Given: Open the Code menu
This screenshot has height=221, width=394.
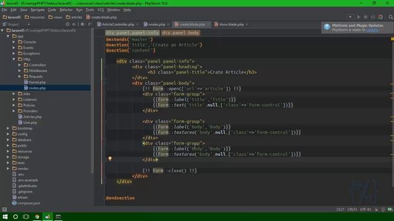Looking at the screenshot, I should [x=52, y=10].
